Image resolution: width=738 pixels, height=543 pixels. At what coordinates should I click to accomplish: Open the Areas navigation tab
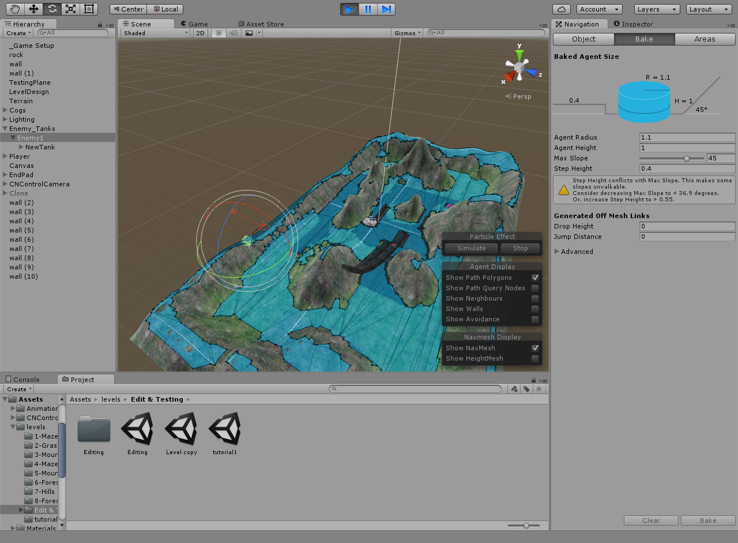coord(705,39)
